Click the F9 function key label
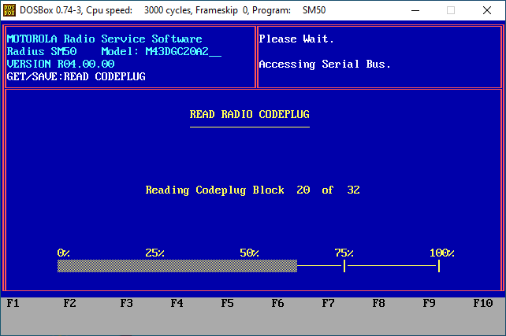The image size is (506, 336). coord(430,303)
